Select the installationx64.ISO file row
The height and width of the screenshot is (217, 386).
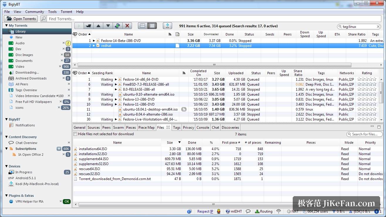[x=228, y=149]
